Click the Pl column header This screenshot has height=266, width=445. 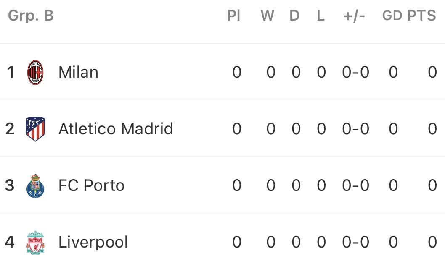233,16
